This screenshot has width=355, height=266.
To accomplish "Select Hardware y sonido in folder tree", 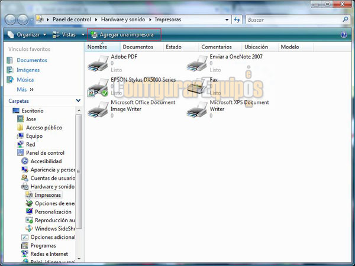I will (52, 187).
